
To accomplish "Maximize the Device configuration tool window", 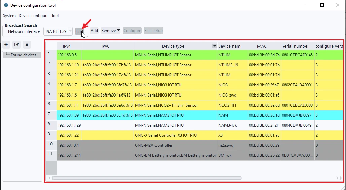I will [x=322, y=5].
